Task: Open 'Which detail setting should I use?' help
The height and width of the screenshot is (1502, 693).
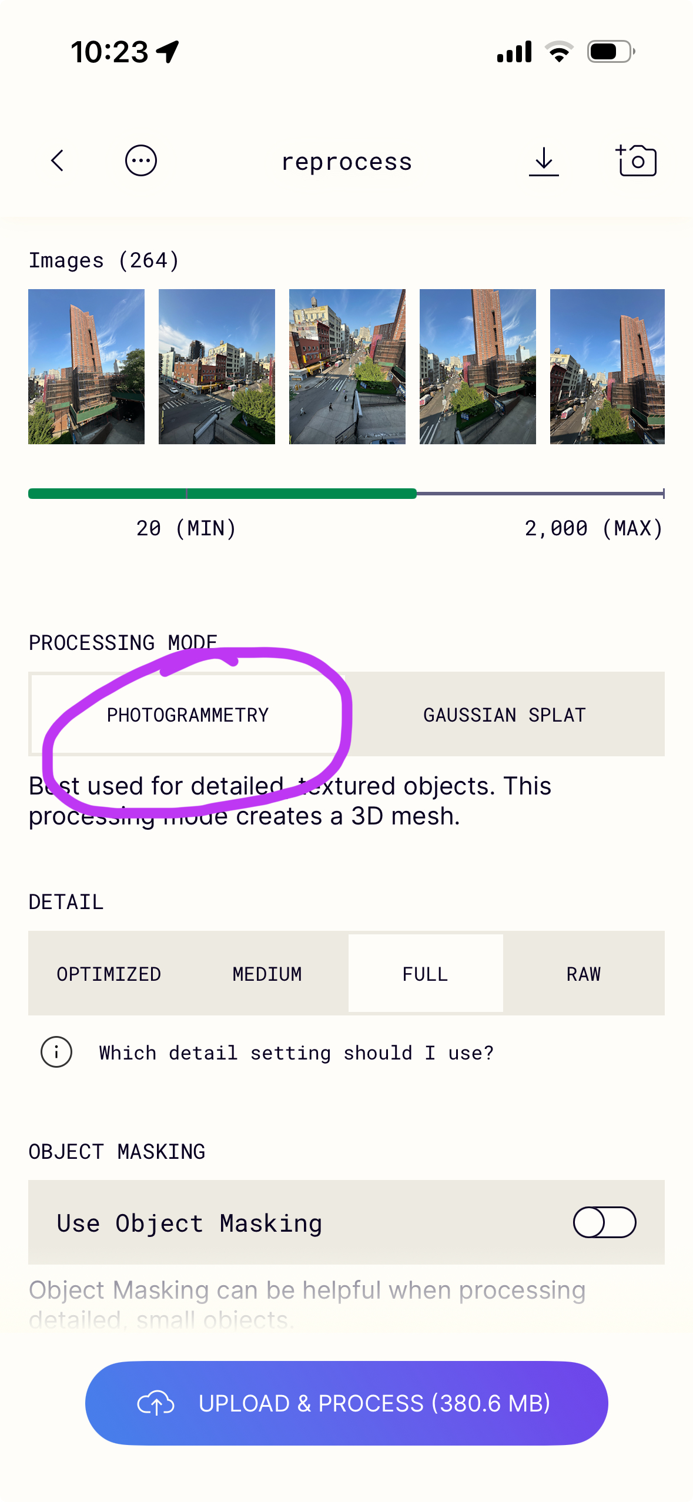Action: pyautogui.click(x=296, y=1052)
